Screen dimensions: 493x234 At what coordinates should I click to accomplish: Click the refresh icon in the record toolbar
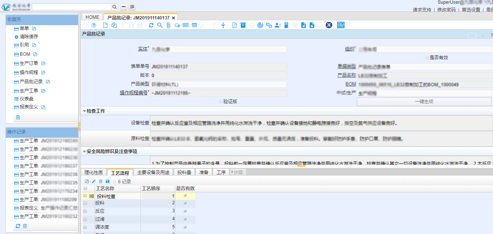[151, 25]
